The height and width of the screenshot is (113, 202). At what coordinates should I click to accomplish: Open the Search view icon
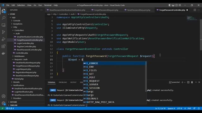click(3, 18)
